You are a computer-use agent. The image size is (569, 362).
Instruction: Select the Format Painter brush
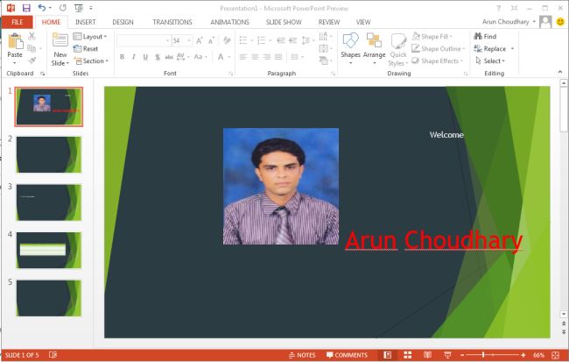tap(32, 60)
